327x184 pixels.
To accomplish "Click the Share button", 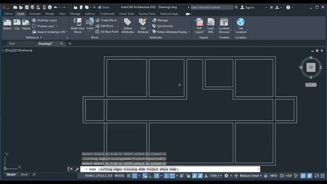I will pyautogui.click(x=103, y=7).
